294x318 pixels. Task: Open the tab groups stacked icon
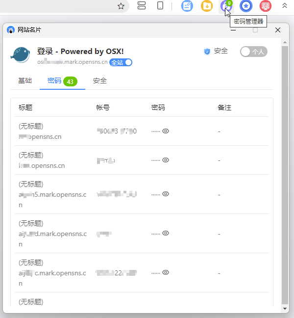141,5
